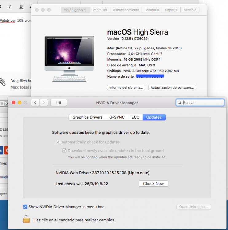Click Procesador 4,01 GHz Intel Core i7 line
228x230 pixels.
pyautogui.click(x=135, y=54)
